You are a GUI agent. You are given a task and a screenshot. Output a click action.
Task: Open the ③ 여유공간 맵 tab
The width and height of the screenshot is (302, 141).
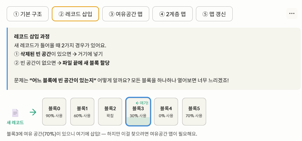pos(126,14)
